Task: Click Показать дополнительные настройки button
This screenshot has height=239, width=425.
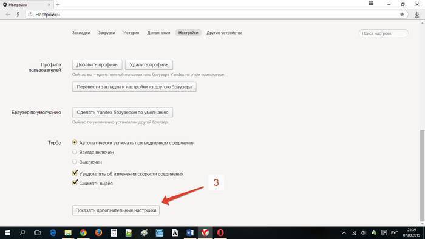Action: (x=116, y=210)
